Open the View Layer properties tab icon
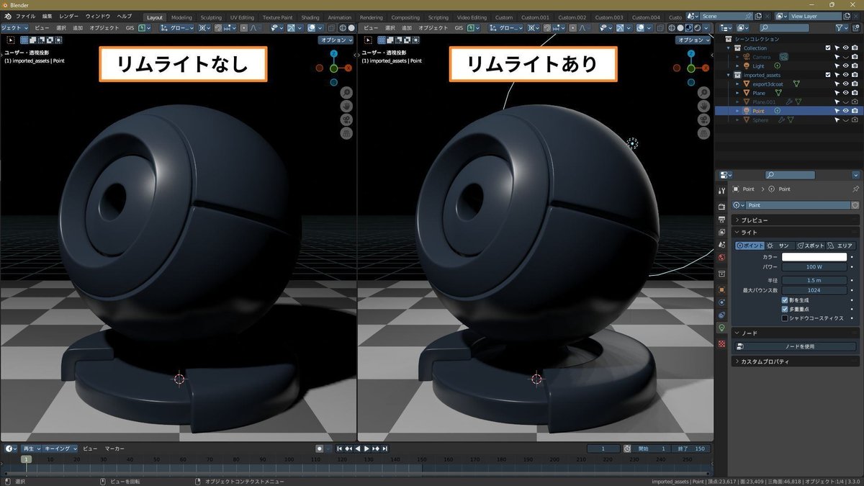This screenshot has width=864, height=486. tap(722, 232)
